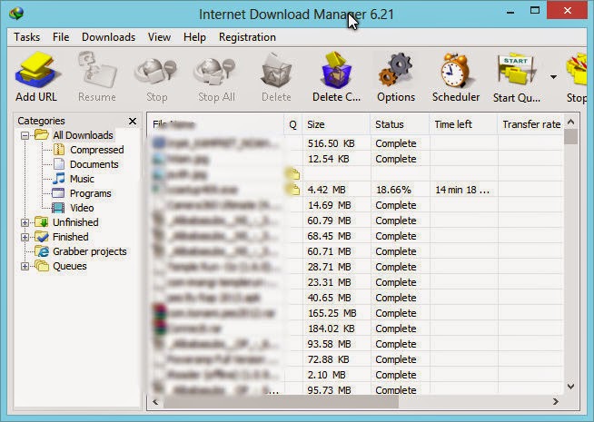Open the Start Queue dropdown arrow

(553, 77)
